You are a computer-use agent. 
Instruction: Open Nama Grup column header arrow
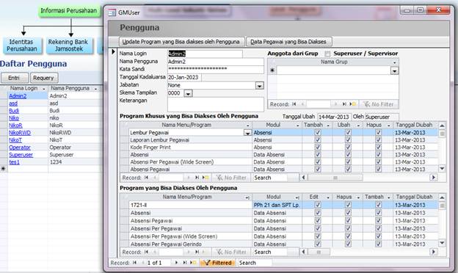coord(395,62)
